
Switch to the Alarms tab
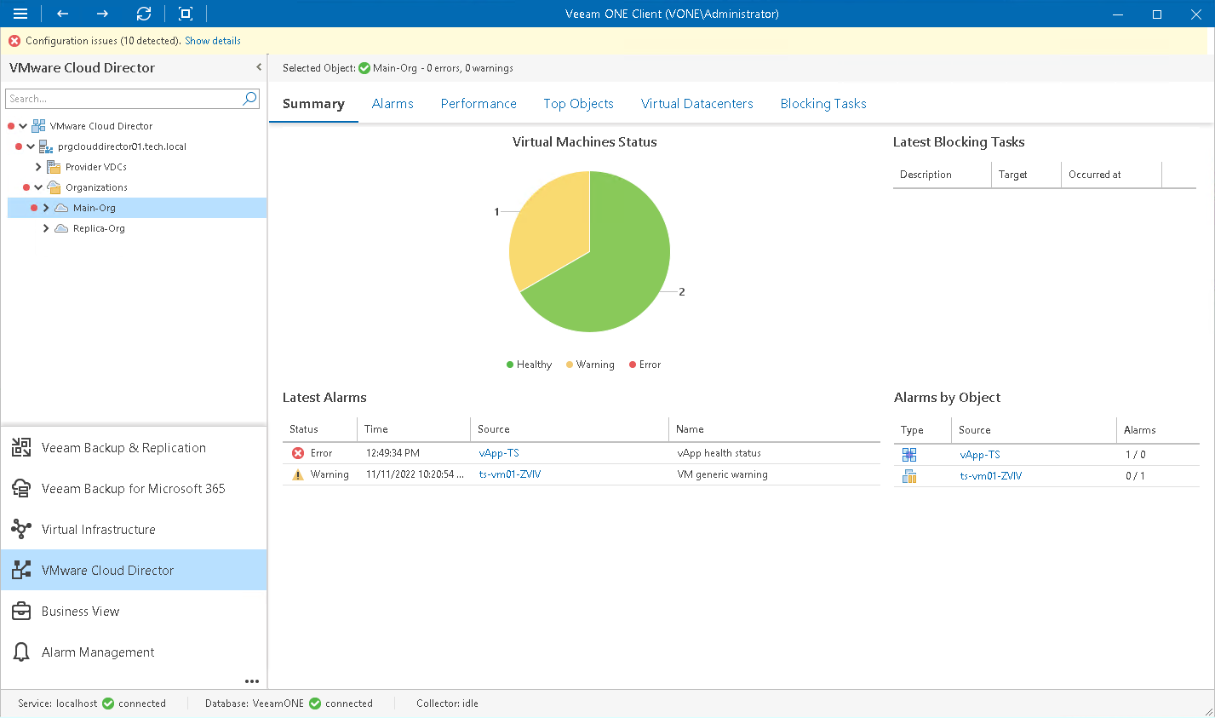[x=393, y=104]
